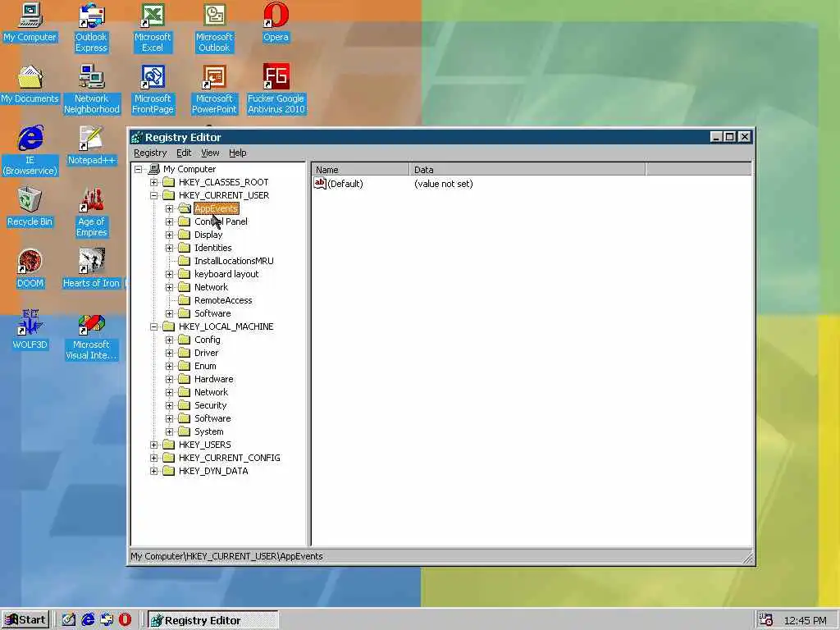840x630 pixels.
Task: Expand the HKEY_CLASSES_ROOT key
Action: pos(153,183)
